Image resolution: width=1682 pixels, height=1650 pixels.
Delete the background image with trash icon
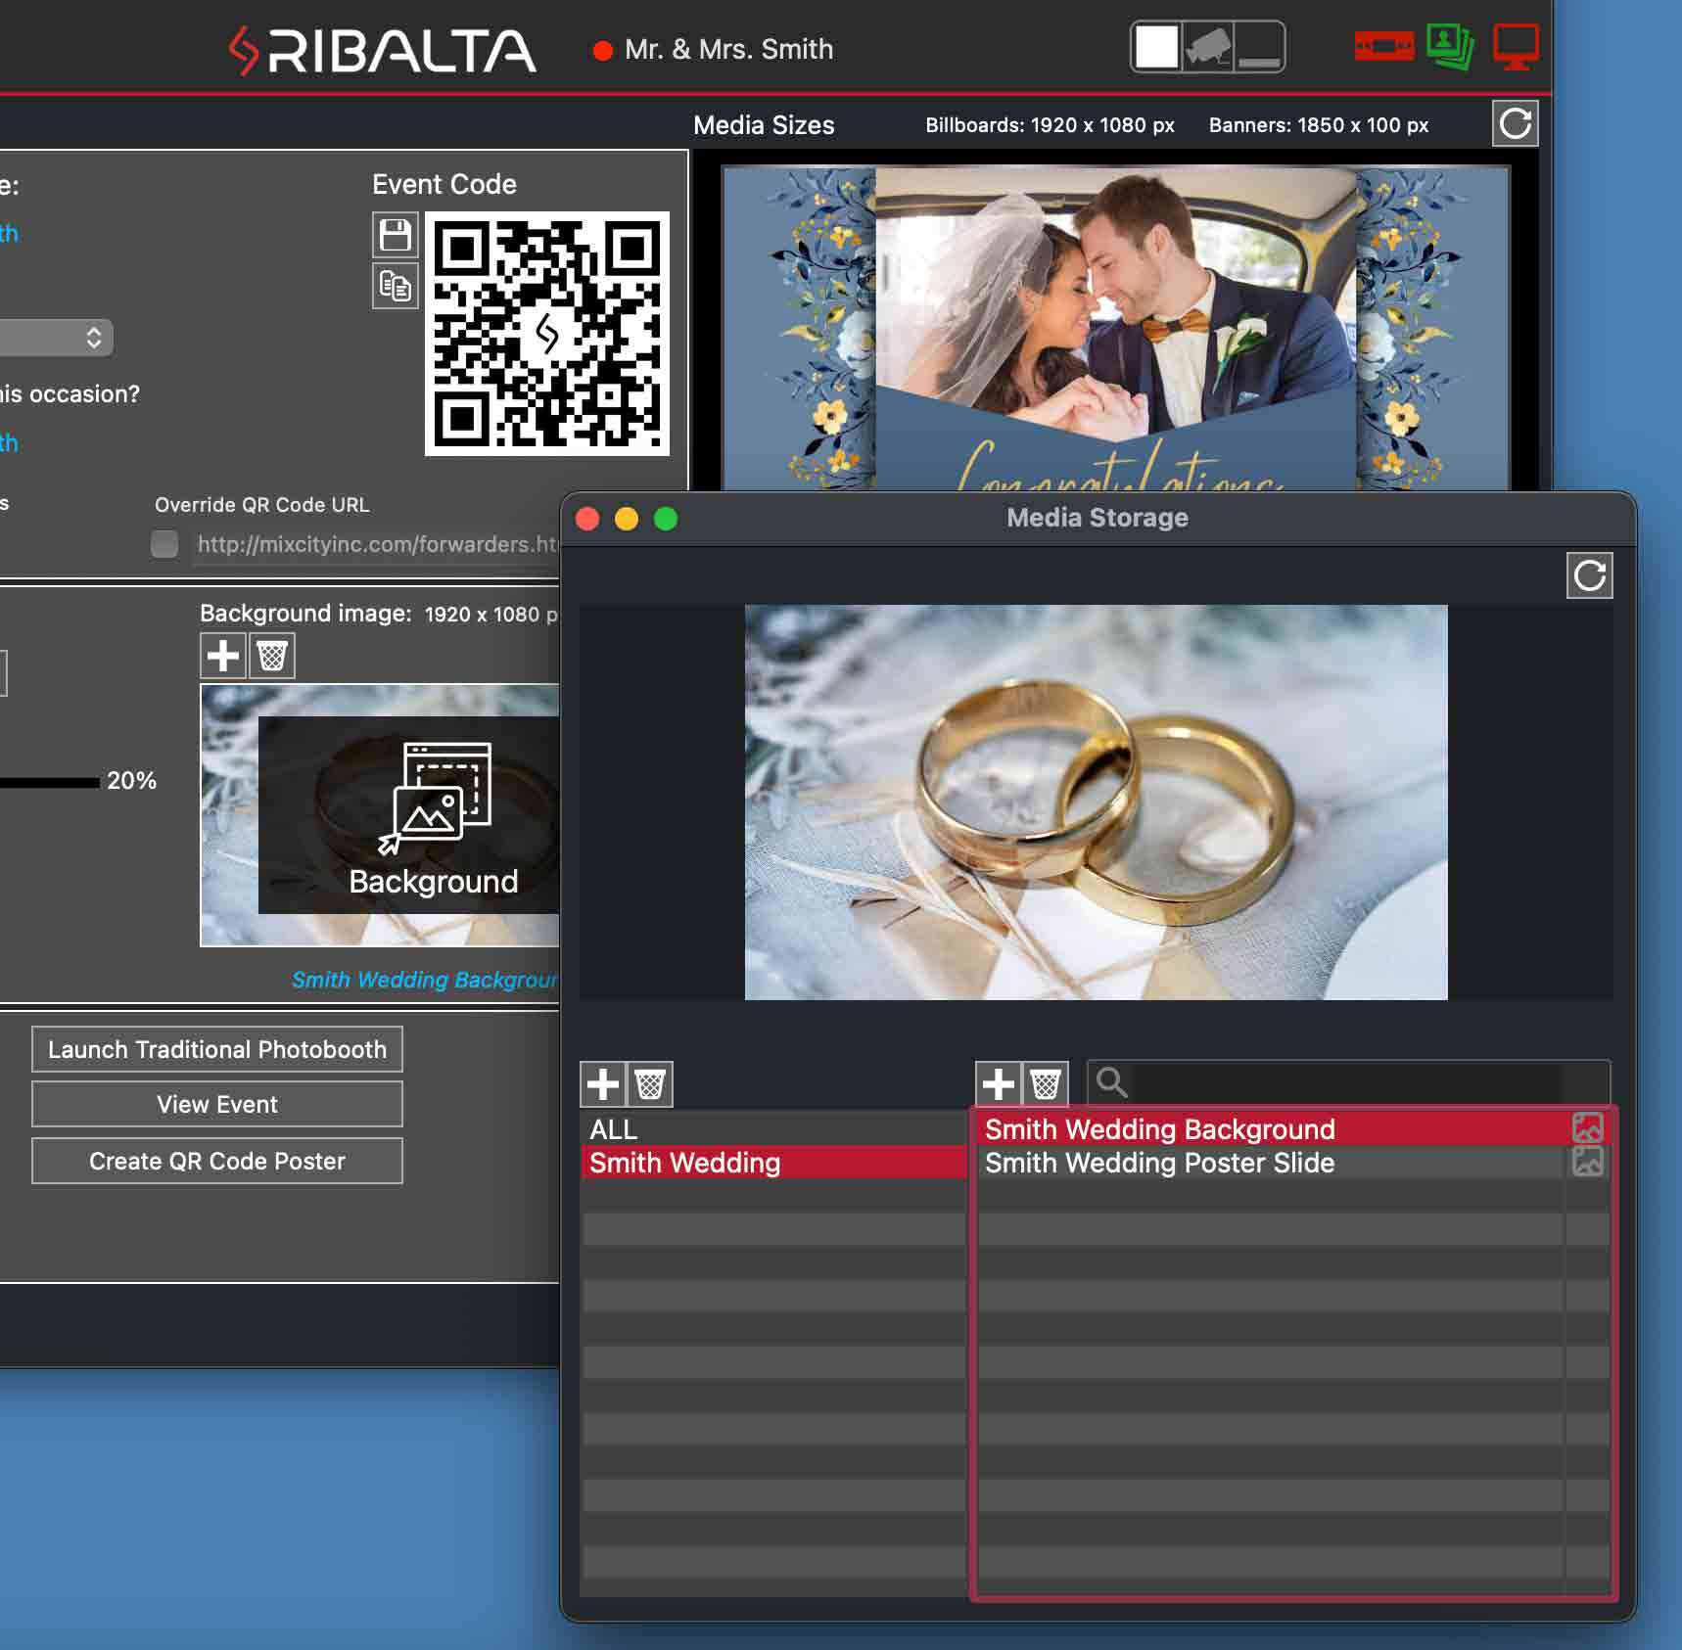(272, 656)
